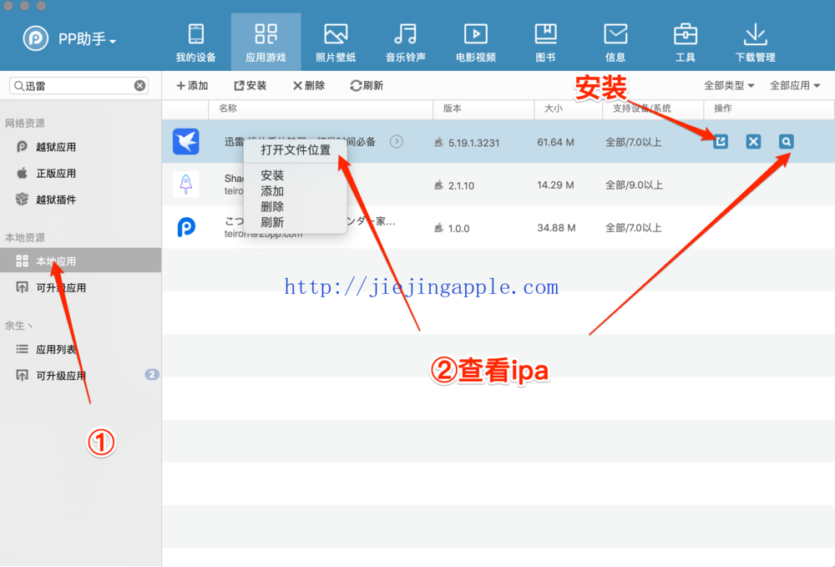
Task: Switch to 应用游戏 tab
Action: coord(266,43)
